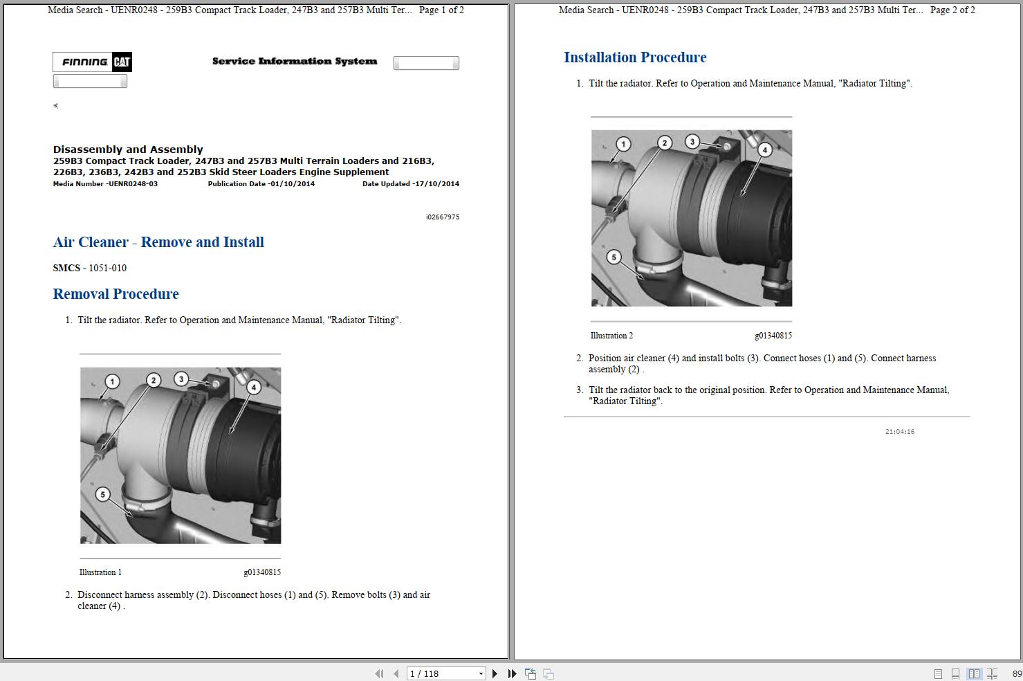Advance to the next page
The width and height of the screenshot is (1023, 681).
coord(495,673)
